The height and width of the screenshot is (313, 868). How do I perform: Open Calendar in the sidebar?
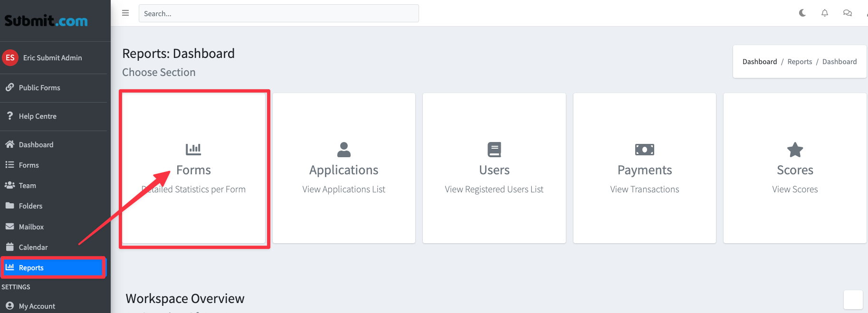33,247
